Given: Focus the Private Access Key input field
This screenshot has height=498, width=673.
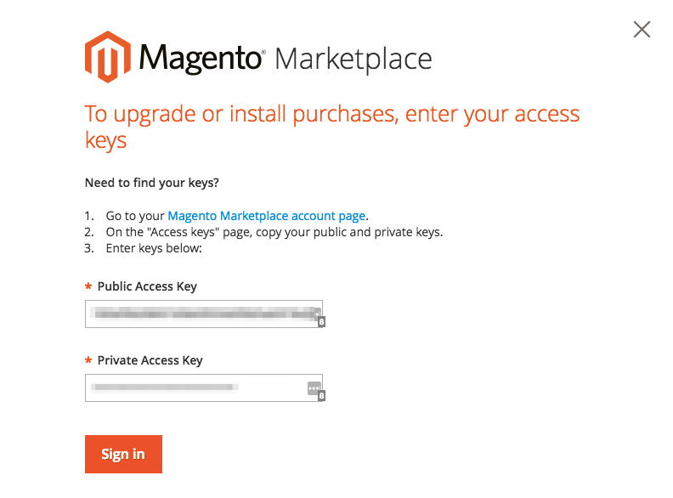Looking at the screenshot, I should [204, 388].
